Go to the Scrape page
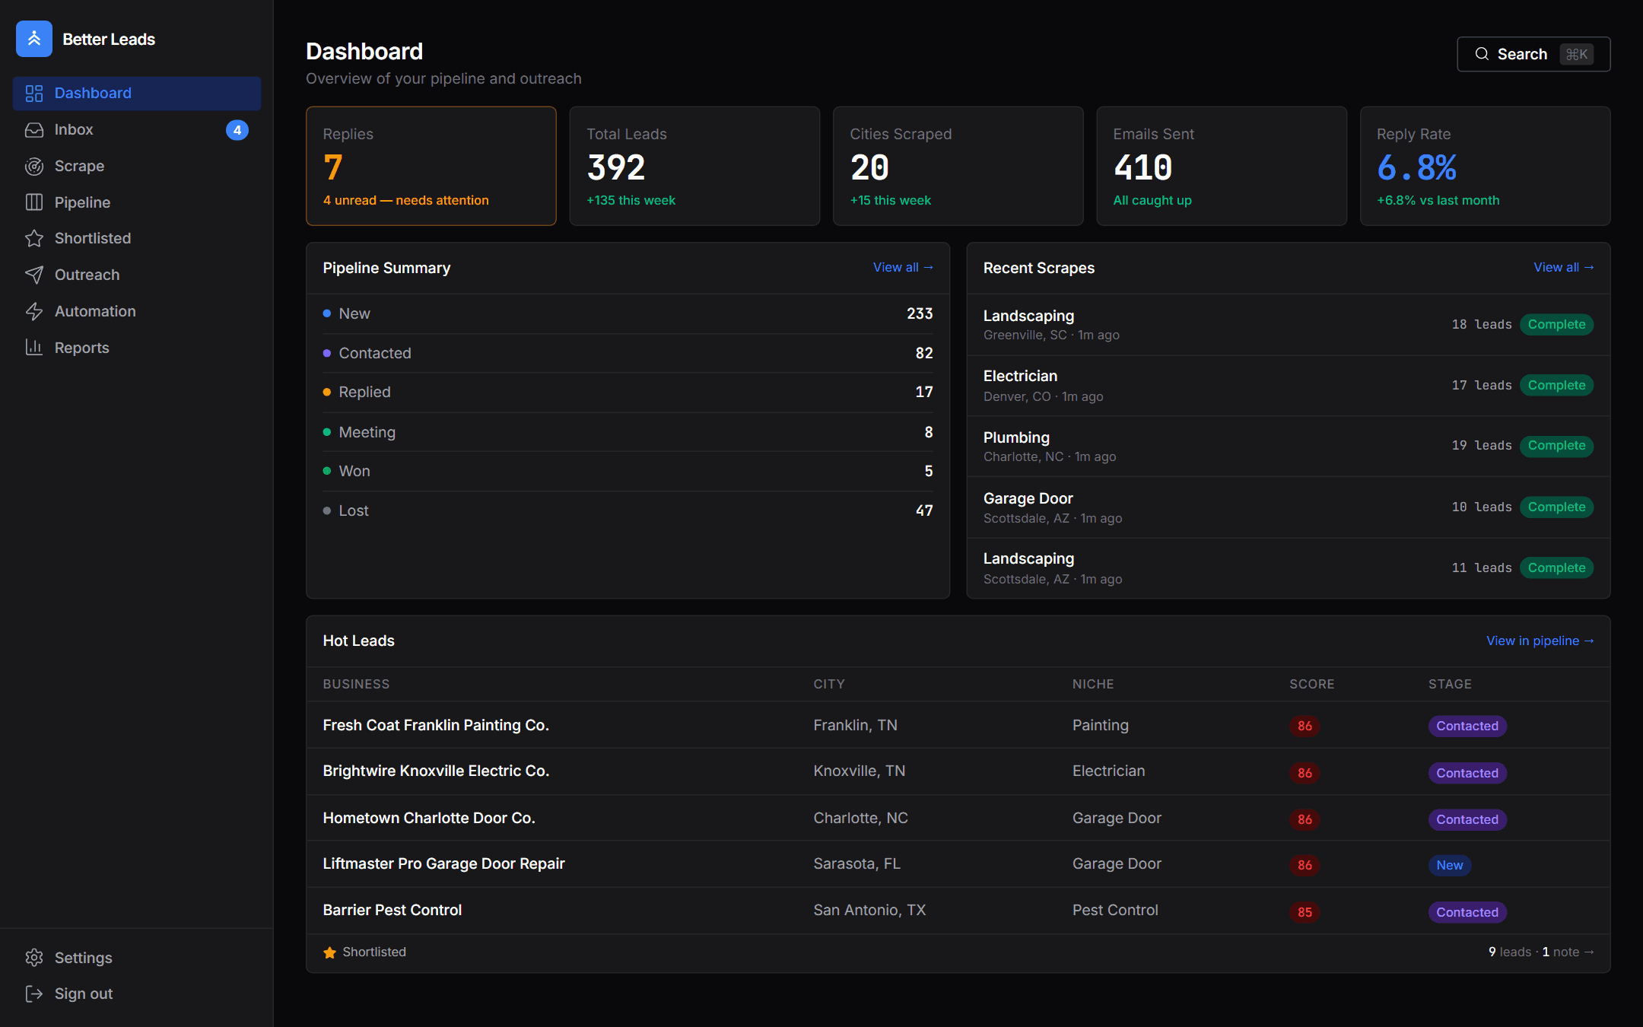 point(137,166)
